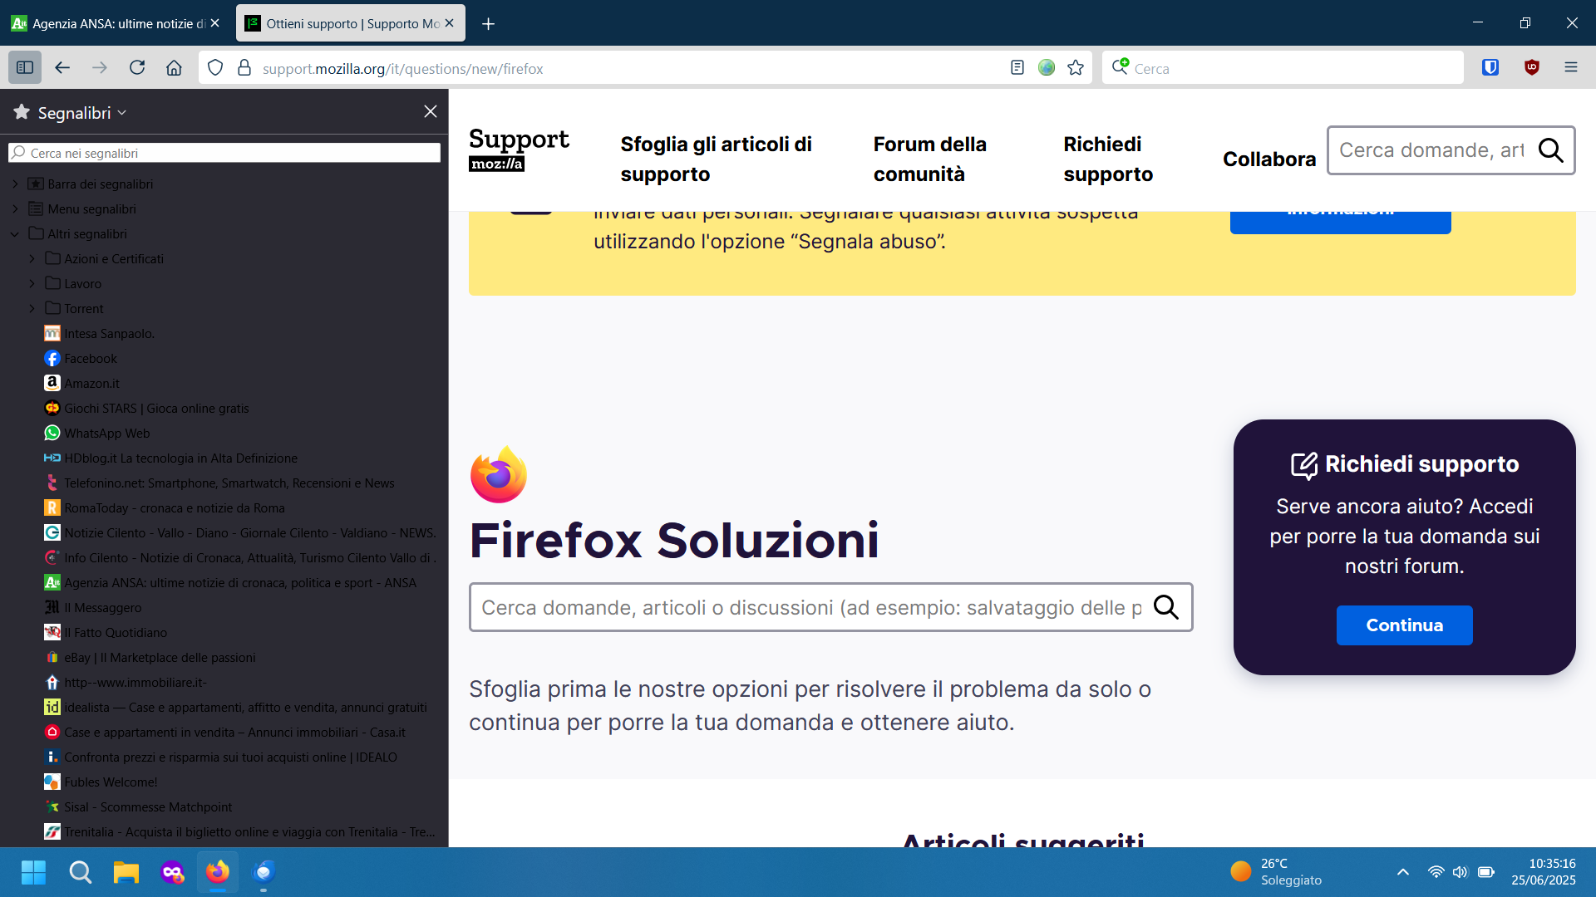Image resolution: width=1596 pixels, height=897 pixels.
Task: Open tracking protection shield in address bar
Action: [215, 68]
